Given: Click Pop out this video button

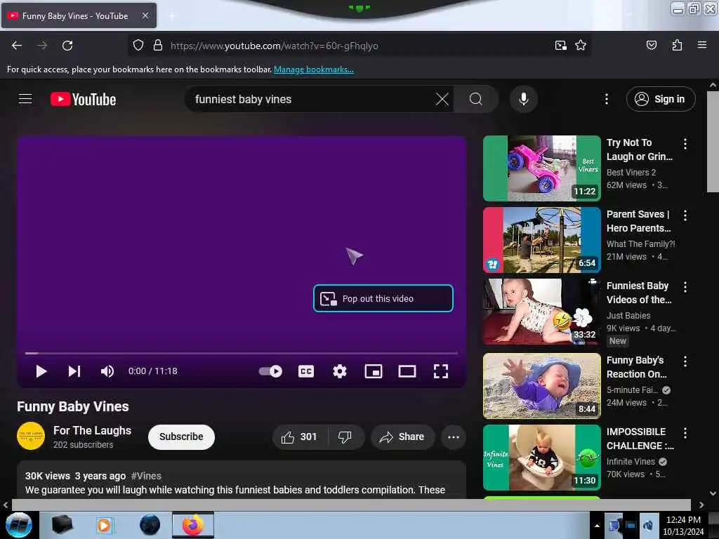Looking at the screenshot, I should coord(383,298).
